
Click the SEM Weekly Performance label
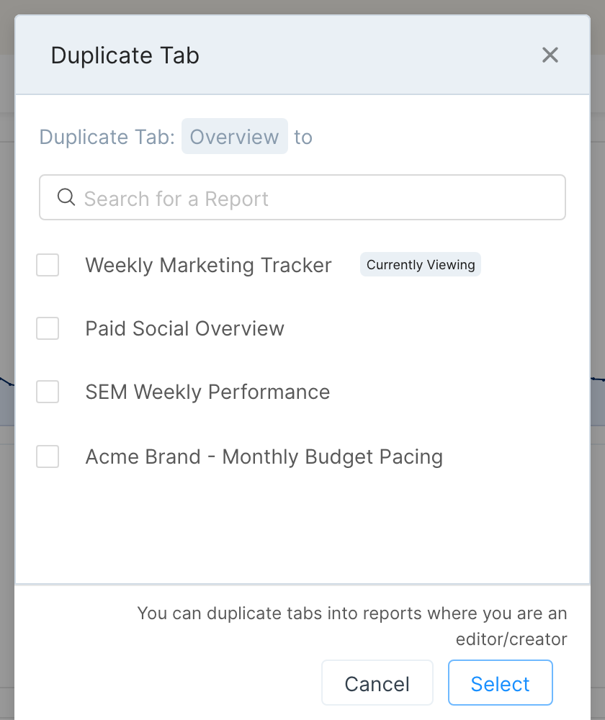tap(207, 392)
